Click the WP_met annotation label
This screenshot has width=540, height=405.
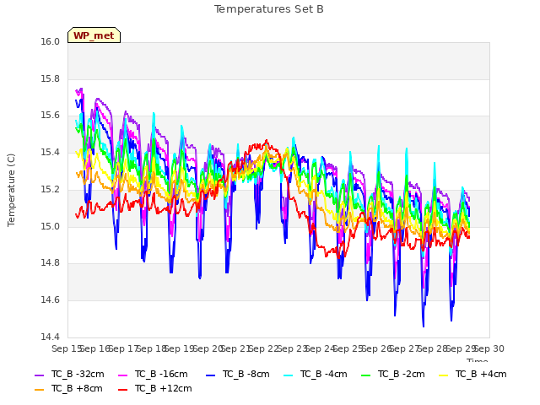coord(94,35)
